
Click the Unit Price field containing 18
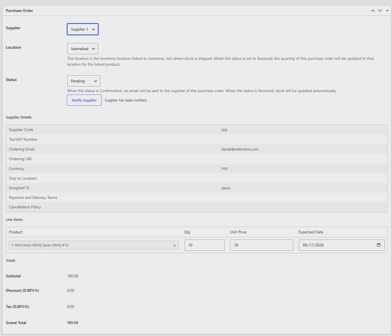(x=261, y=245)
